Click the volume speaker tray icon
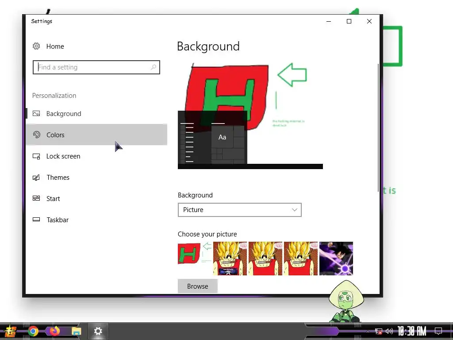Viewport: 453px width, 340px height. click(x=389, y=331)
